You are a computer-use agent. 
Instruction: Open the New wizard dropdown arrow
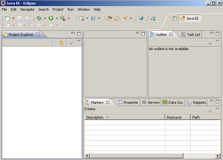13,18
